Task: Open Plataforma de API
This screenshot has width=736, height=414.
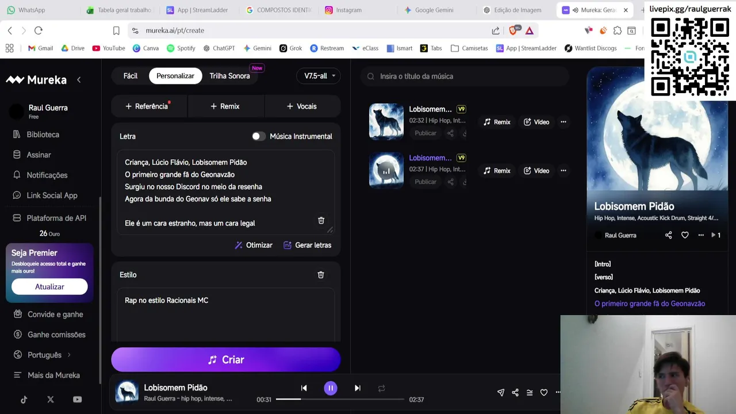Action: click(x=51, y=218)
